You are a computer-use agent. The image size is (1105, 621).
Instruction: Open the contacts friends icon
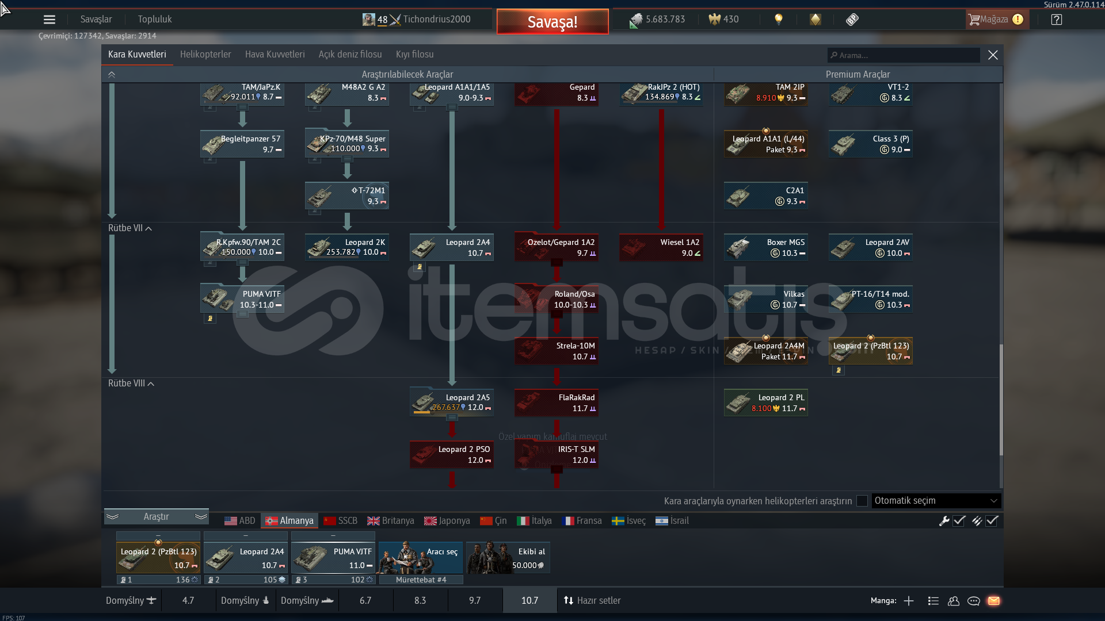click(x=954, y=601)
